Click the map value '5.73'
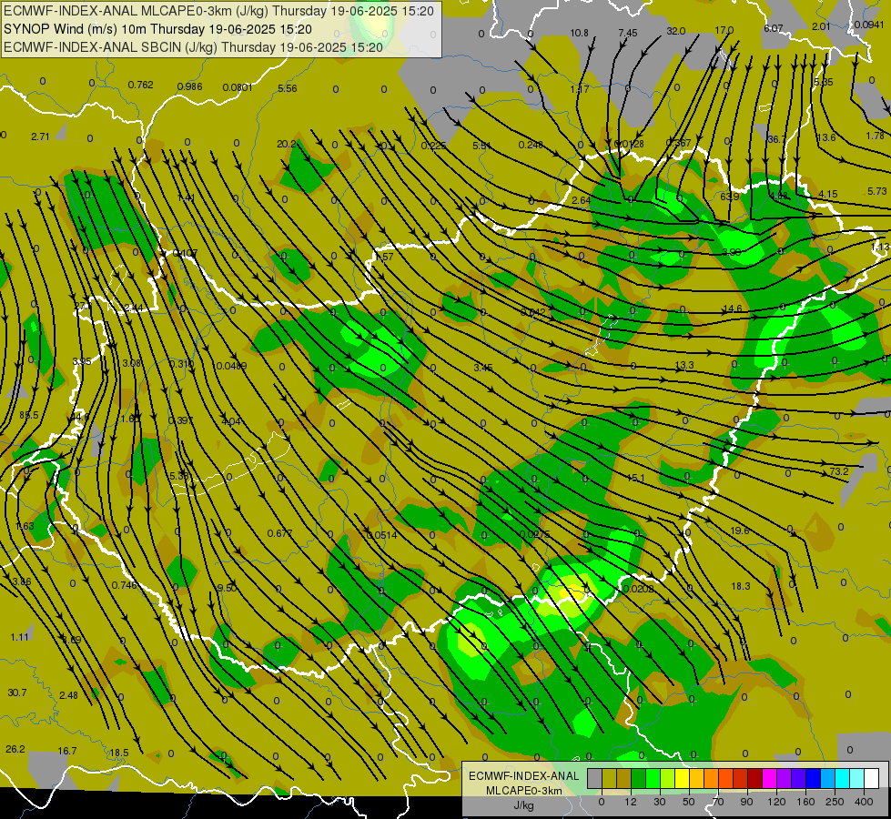891x819 pixels. click(x=876, y=191)
